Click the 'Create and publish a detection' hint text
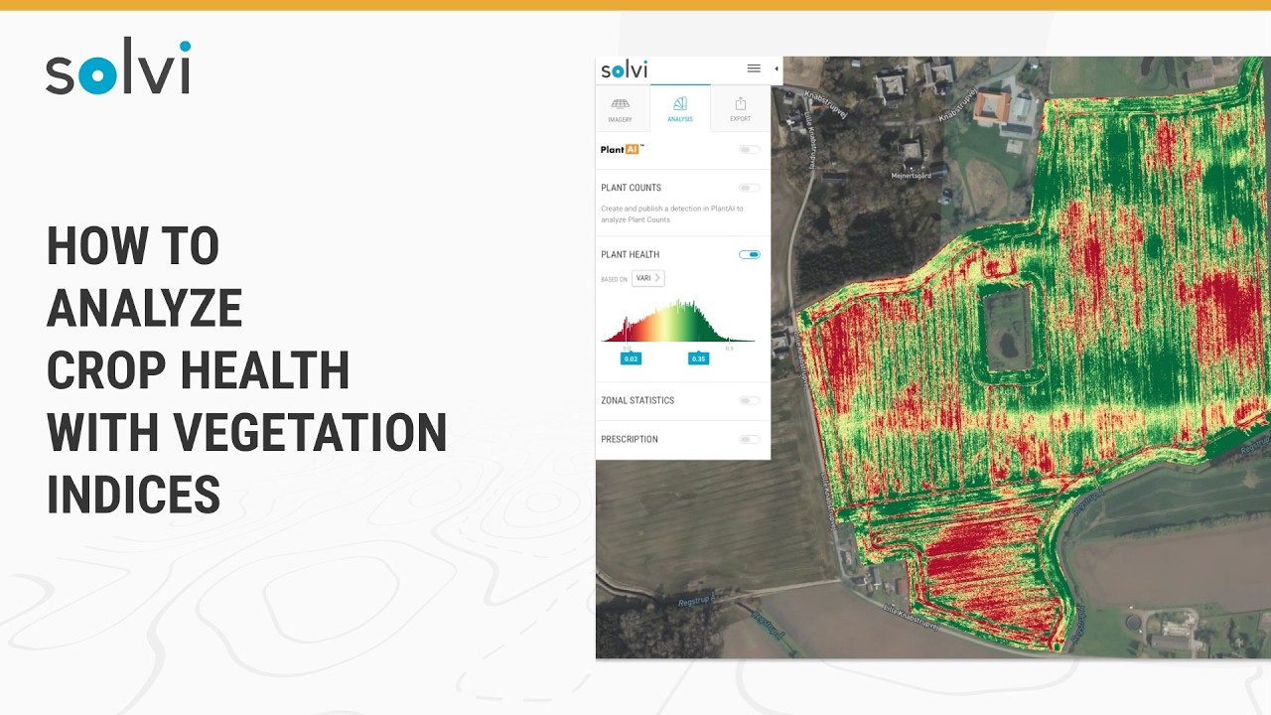1271x715 pixels. tap(671, 213)
